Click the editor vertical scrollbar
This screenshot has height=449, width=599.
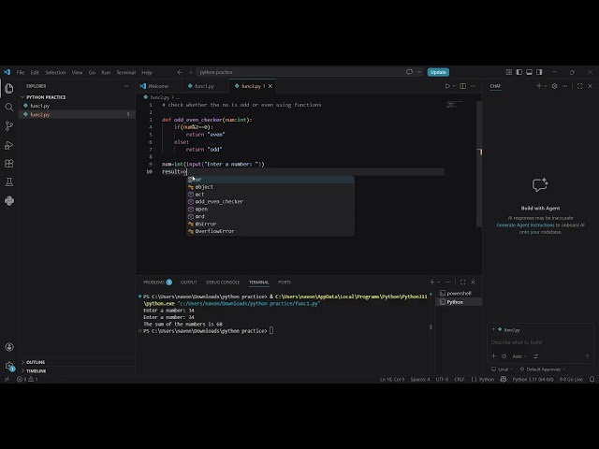[x=479, y=165]
